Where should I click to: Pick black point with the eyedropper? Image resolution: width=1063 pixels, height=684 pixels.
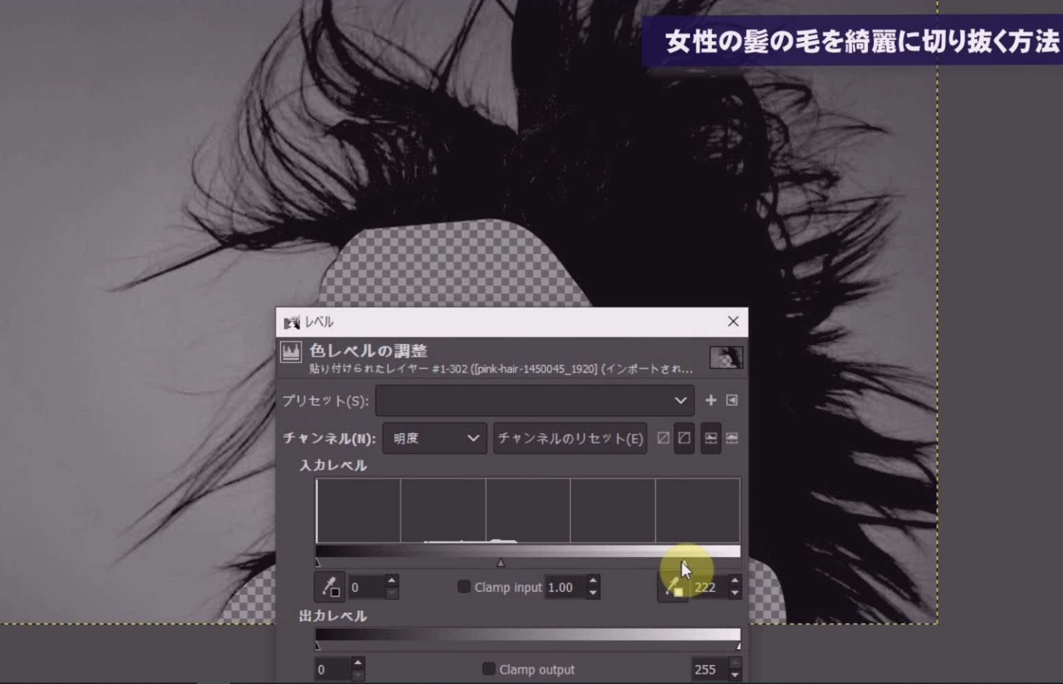coord(330,587)
